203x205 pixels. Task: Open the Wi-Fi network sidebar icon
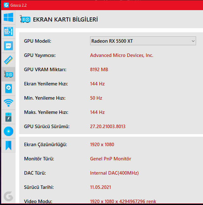pos(9,103)
